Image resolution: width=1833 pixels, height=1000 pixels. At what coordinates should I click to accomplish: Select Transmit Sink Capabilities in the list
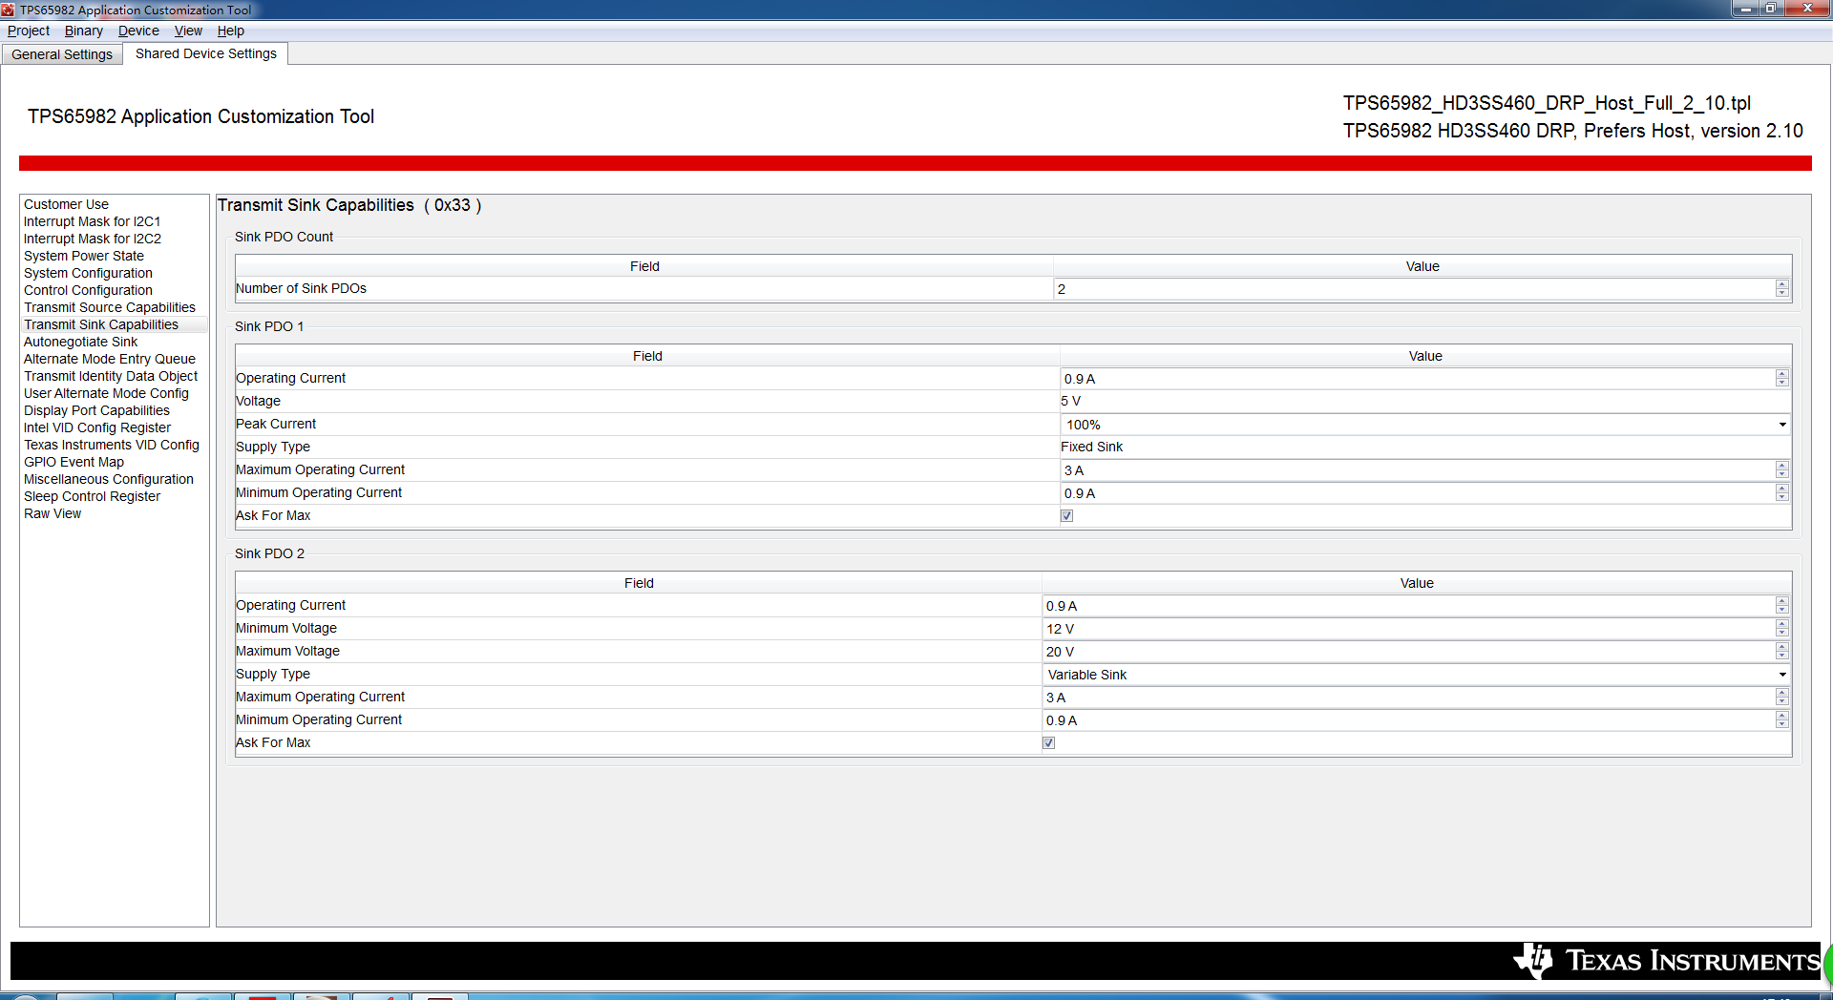point(101,324)
